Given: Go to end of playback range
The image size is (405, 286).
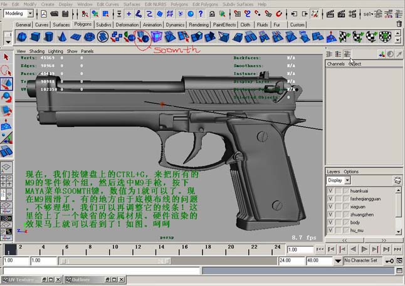Looking at the screenshot, I should coord(397,249).
